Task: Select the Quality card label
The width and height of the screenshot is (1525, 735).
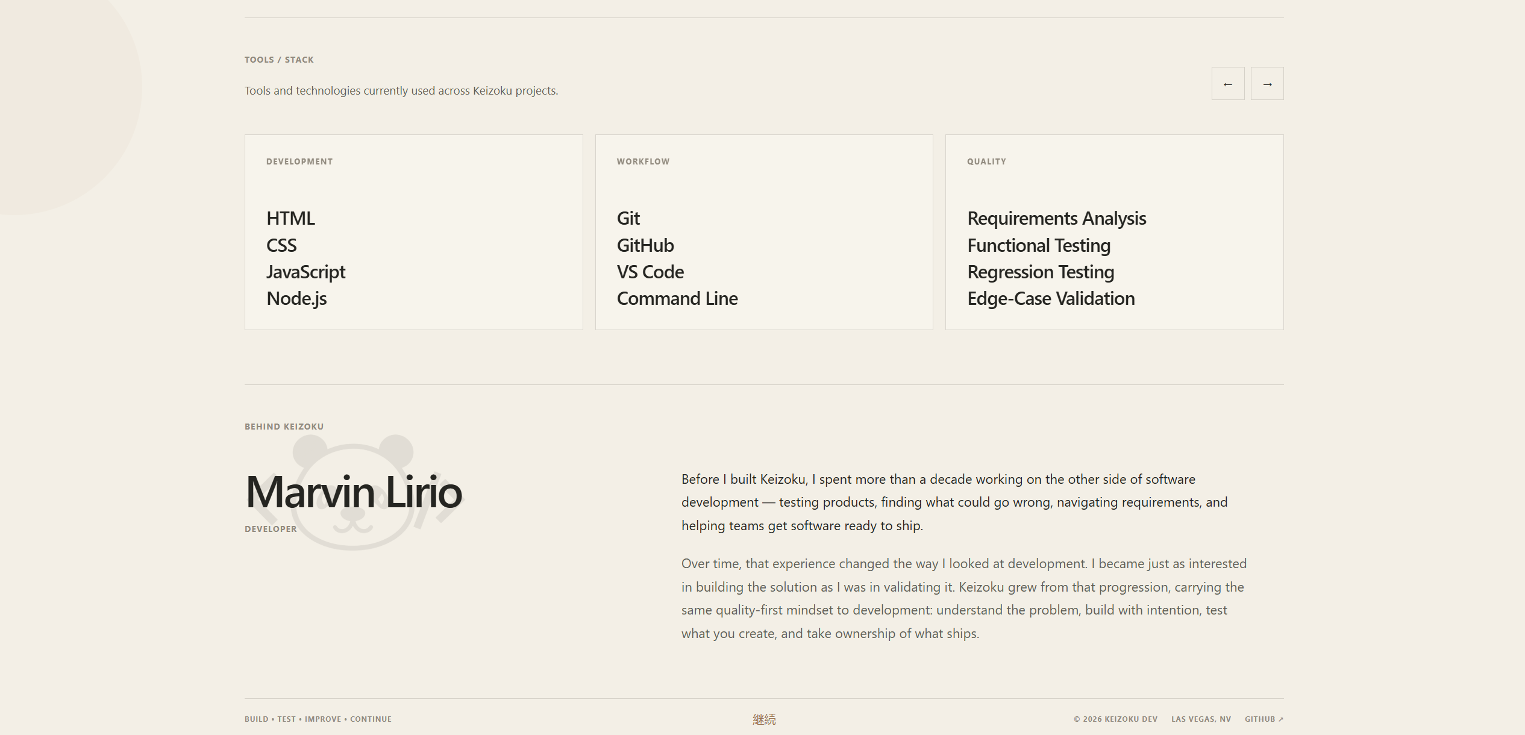Action: pos(986,161)
